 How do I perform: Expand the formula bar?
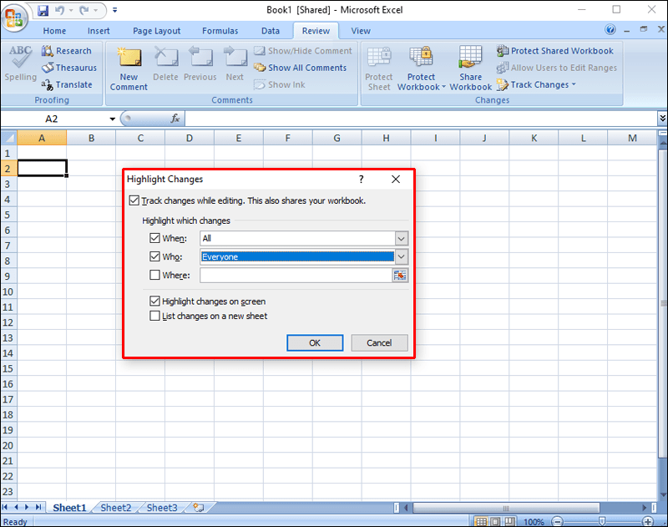tap(662, 118)
